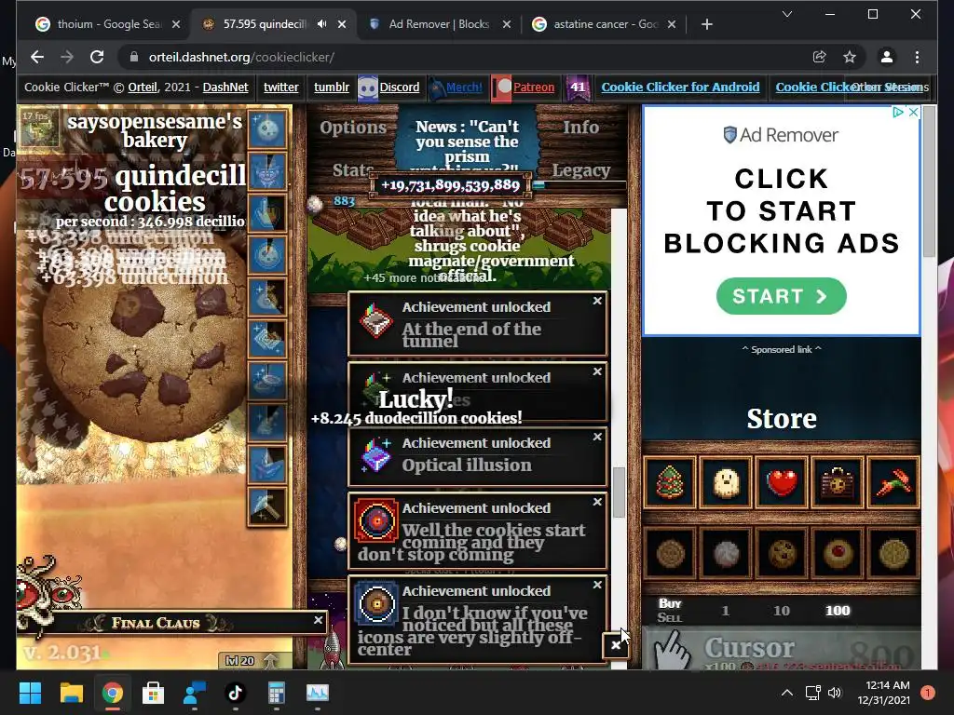The image size is (954, 715).
Task: Share this page from address bar
Action: pos(819,57)
